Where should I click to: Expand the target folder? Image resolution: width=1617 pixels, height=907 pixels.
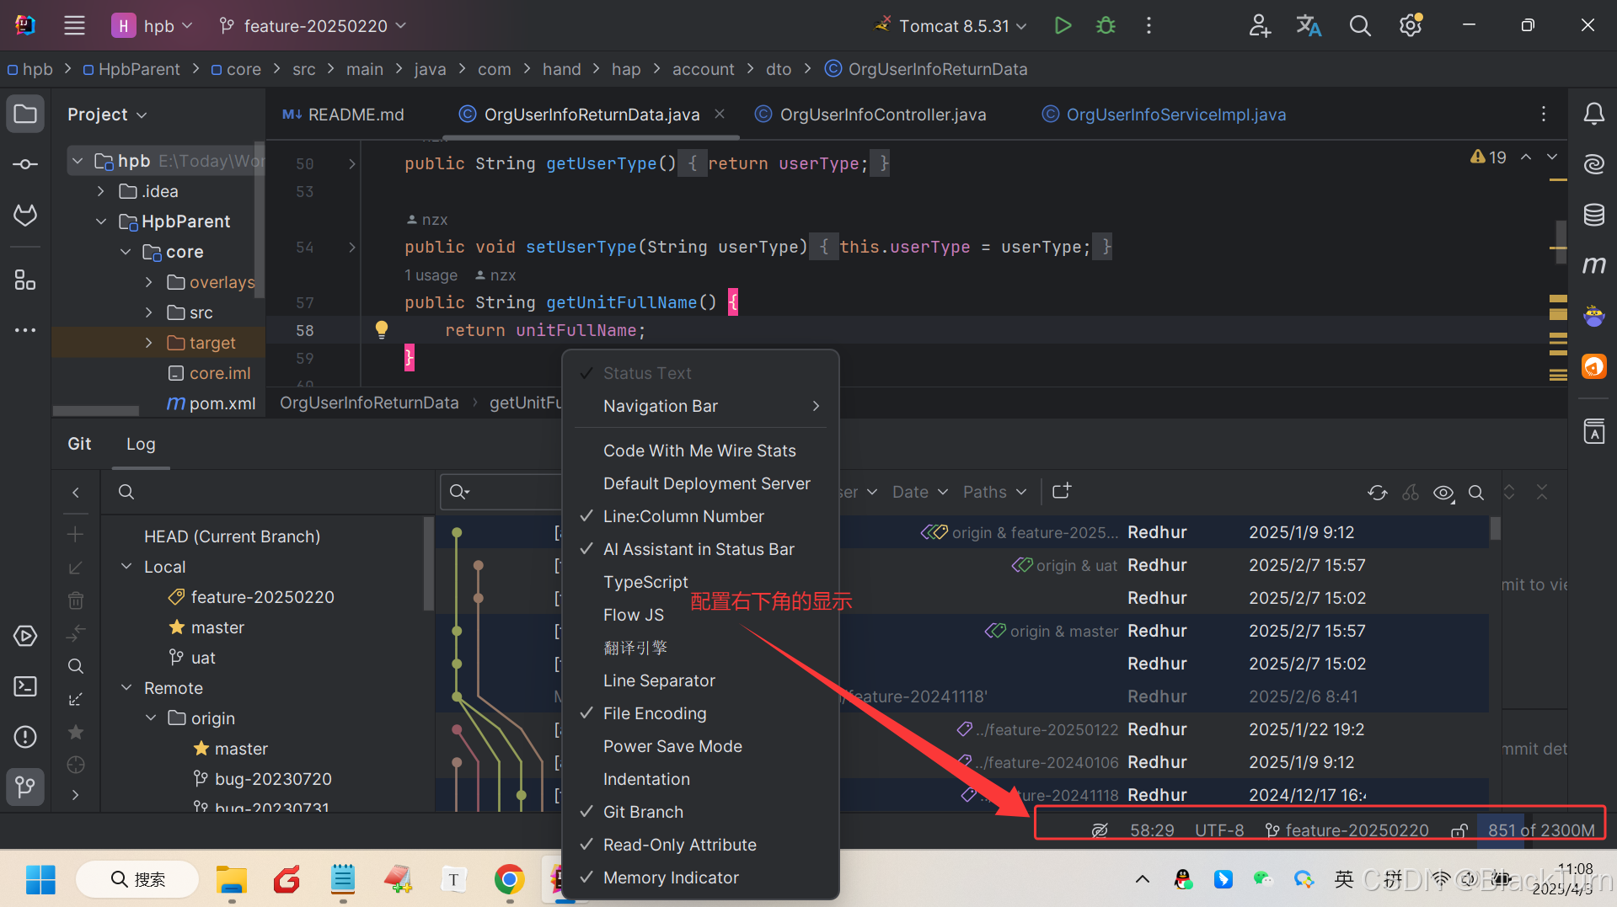149,343
